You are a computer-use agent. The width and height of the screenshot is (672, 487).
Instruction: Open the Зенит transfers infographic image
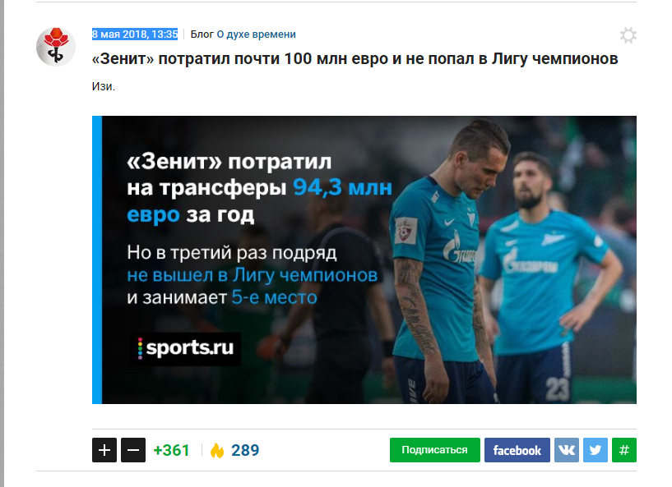(364, 260)
